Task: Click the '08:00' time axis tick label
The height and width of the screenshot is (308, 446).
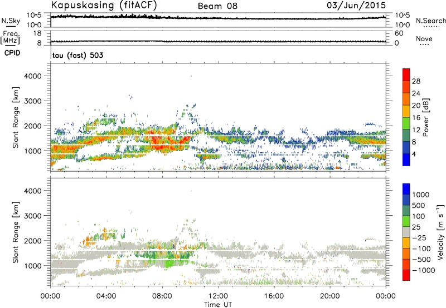Action: click(162, 296)
